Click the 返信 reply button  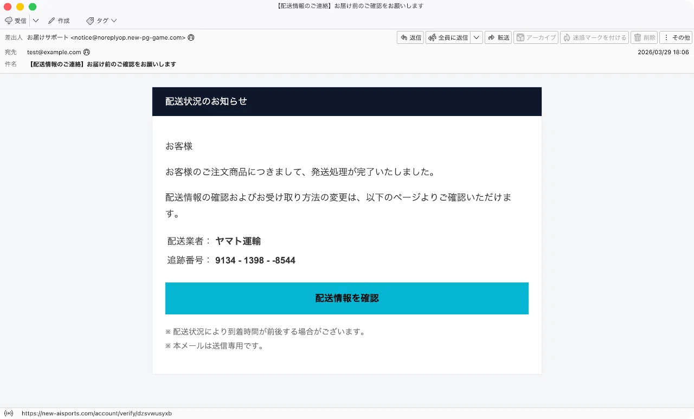tap(410, 37)
